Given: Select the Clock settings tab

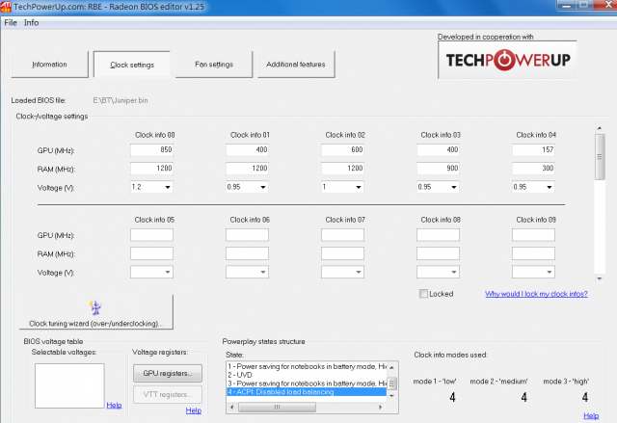Looking at the screenshot, I should coord(132,65).
